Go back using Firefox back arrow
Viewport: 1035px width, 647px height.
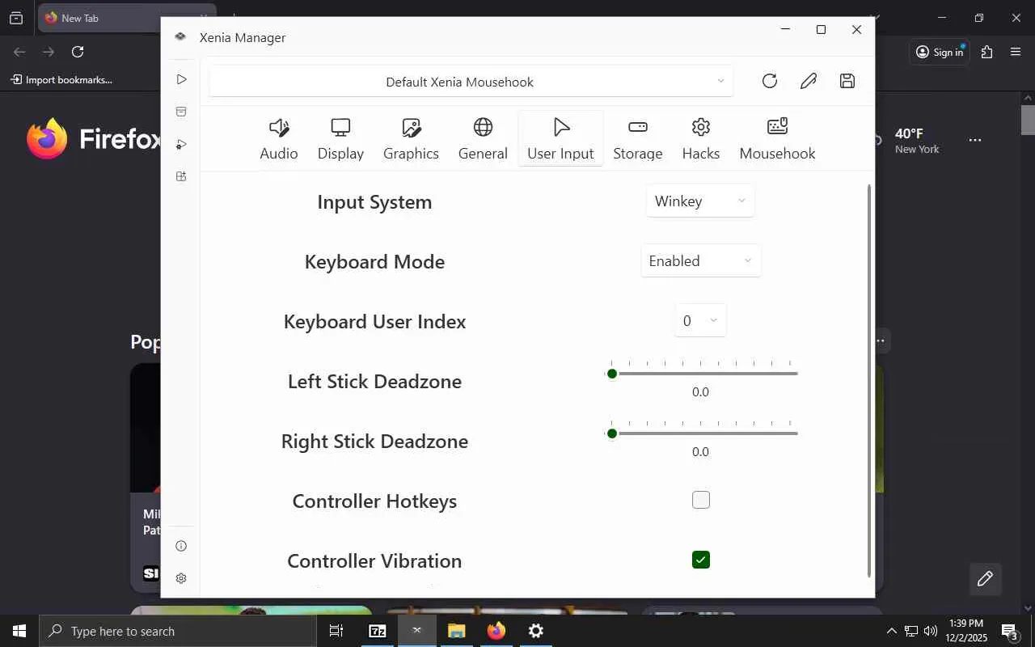click(19, 52)
